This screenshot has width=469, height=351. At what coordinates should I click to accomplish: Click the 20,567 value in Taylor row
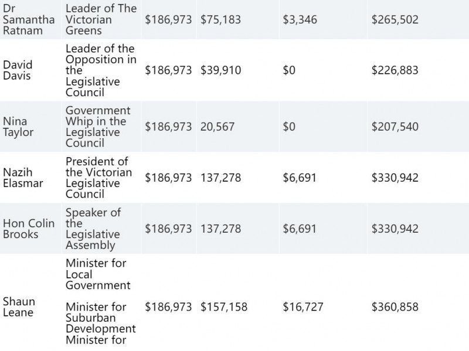tap(217, 127)
